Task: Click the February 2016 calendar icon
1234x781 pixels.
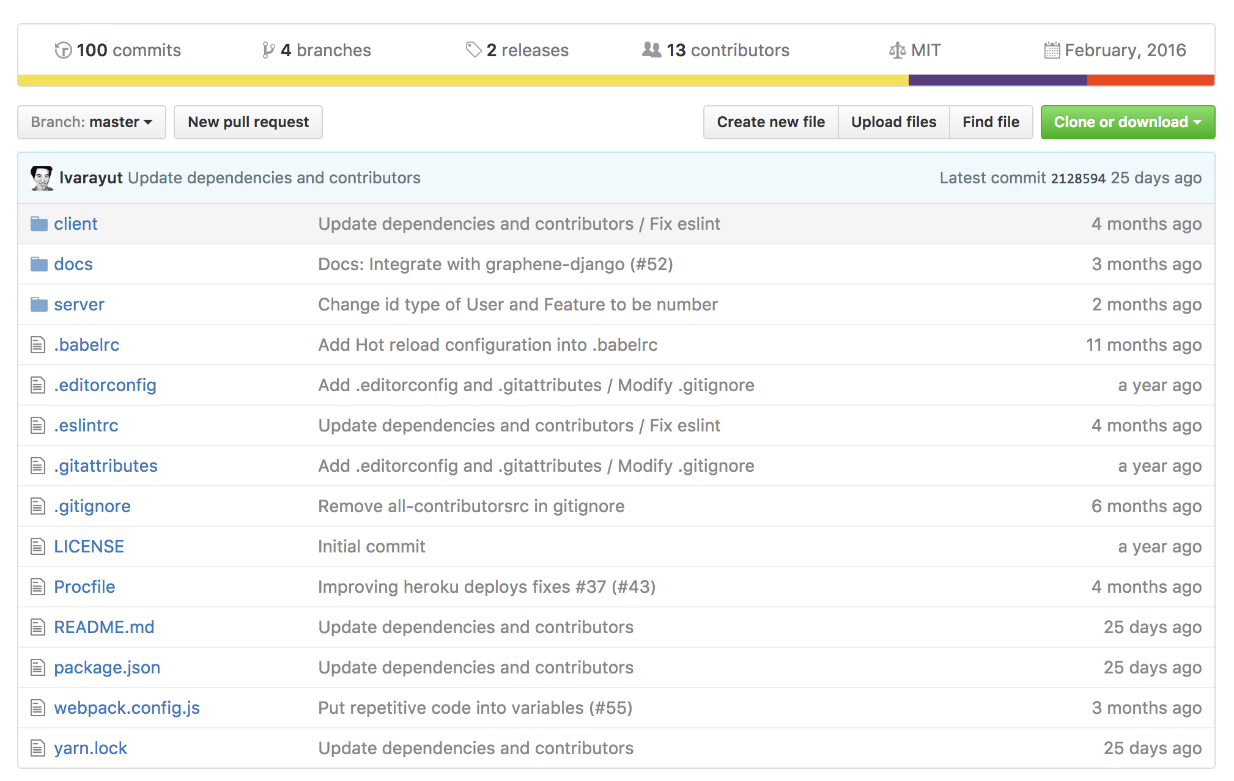Action: [1052, 50]
